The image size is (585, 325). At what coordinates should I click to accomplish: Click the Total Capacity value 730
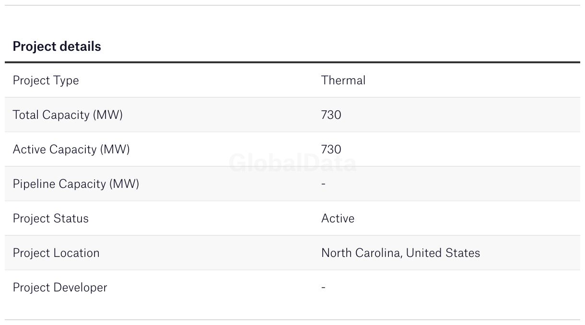click(x=331, y=115)
